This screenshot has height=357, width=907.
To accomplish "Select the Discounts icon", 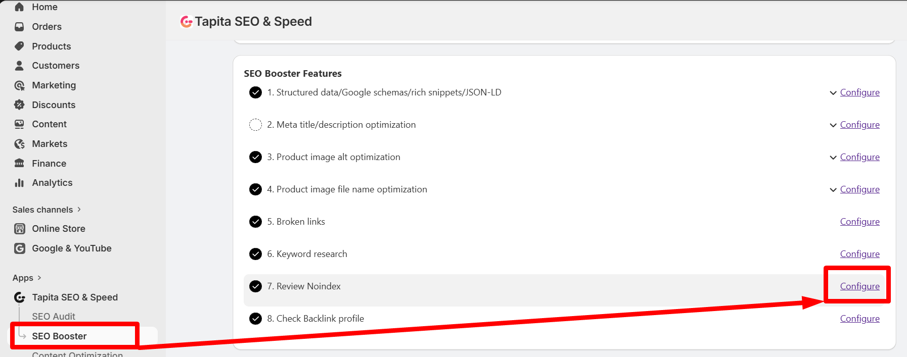I will (19, 105).
